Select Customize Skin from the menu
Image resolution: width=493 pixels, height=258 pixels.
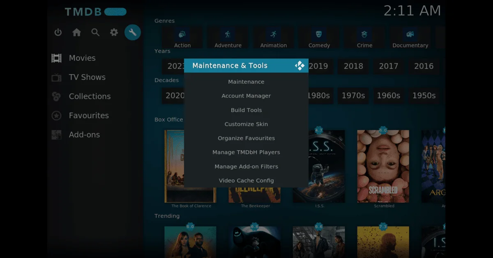pos(246,124)
